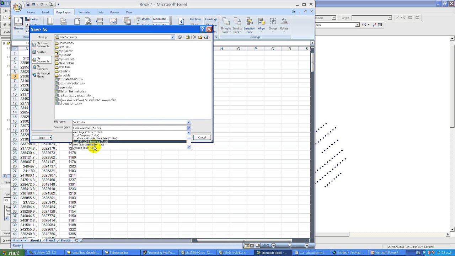Image resolution: width=455 pixels, height=256 pixels.
Task: Click Zoom In plus button in status bar
Action: click(307, 245)
